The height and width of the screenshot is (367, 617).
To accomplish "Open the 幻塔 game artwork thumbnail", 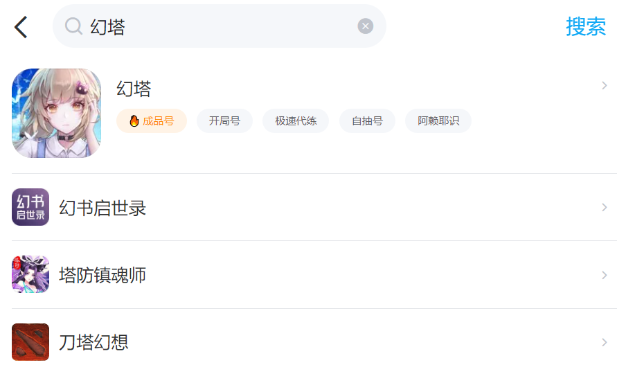I will click(57, 113).
